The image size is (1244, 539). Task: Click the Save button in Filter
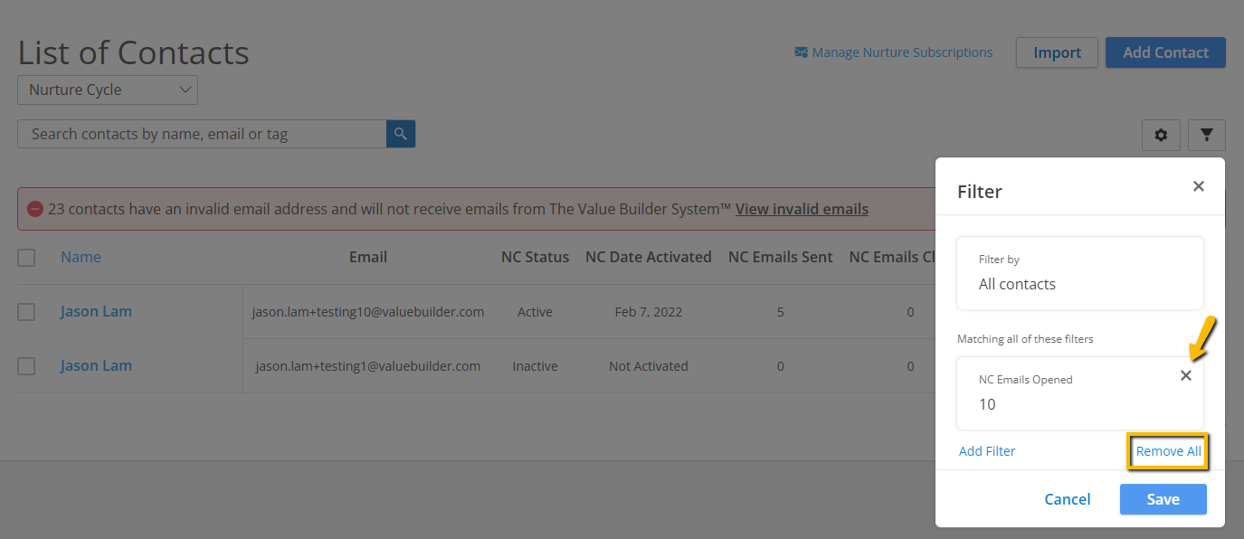click(1163, 499)
